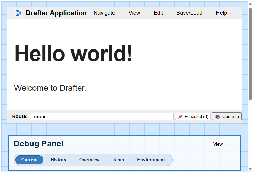Open the Console button

(227, 116)
